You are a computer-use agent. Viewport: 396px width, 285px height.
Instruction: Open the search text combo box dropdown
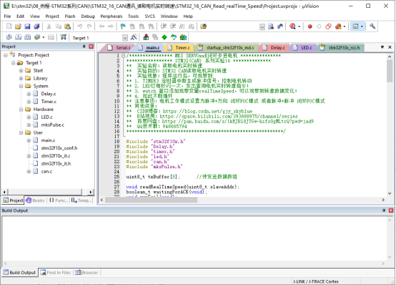262,26
